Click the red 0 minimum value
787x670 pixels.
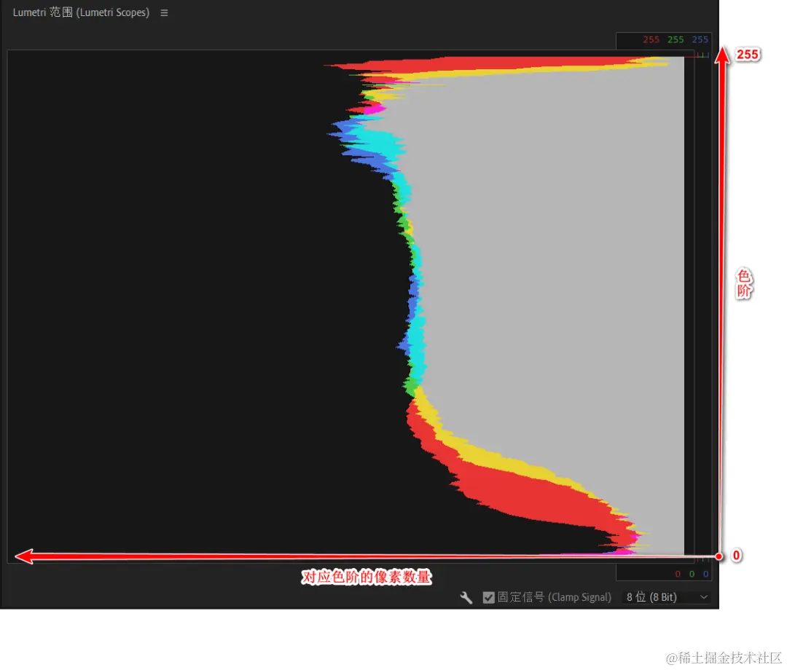678,574
